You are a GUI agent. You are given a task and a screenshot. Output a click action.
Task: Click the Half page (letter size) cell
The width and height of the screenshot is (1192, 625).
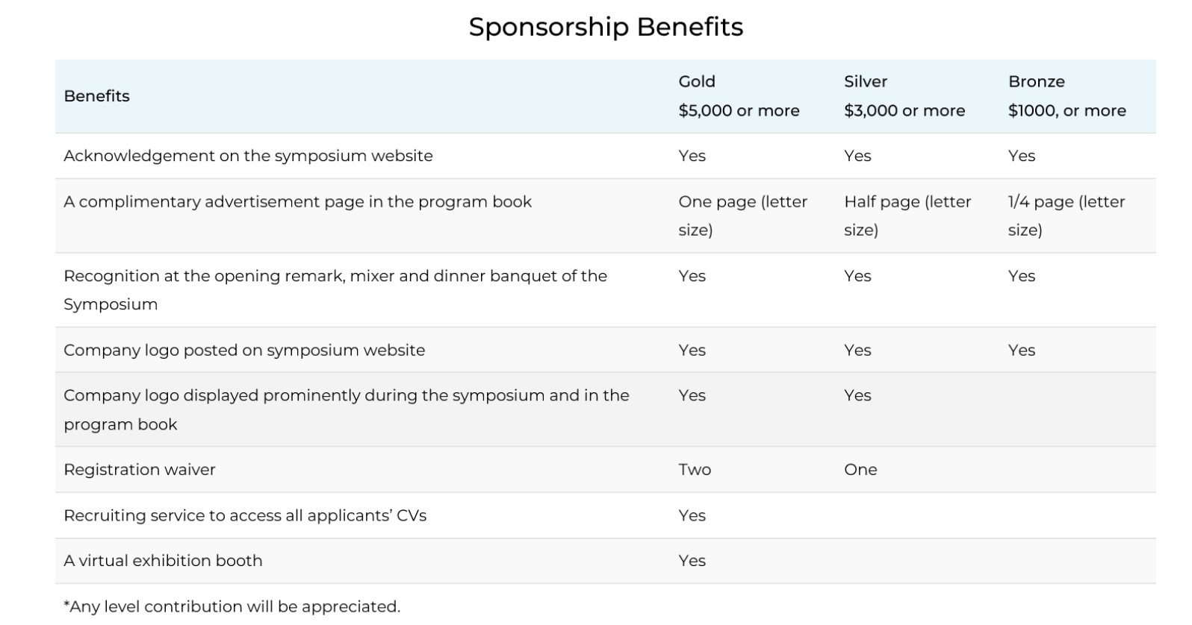907,216
